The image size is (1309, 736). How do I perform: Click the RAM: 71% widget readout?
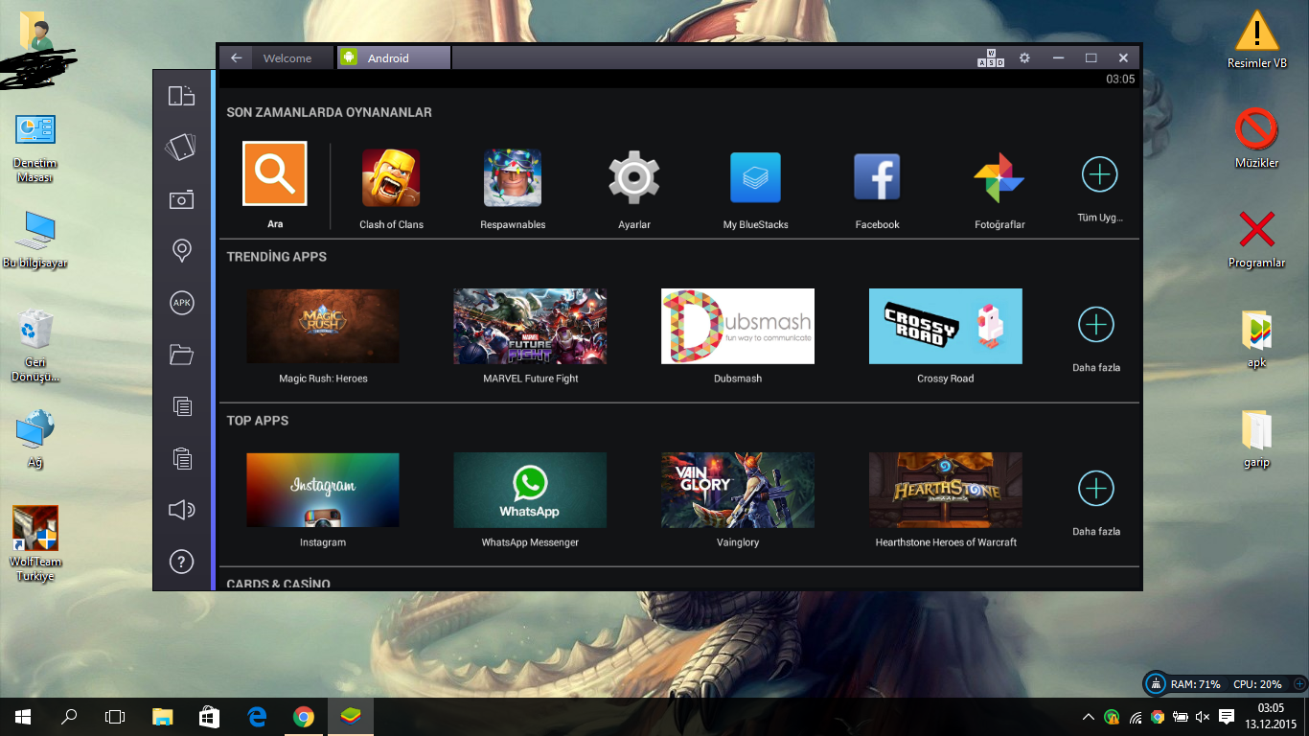point(1196,684)
